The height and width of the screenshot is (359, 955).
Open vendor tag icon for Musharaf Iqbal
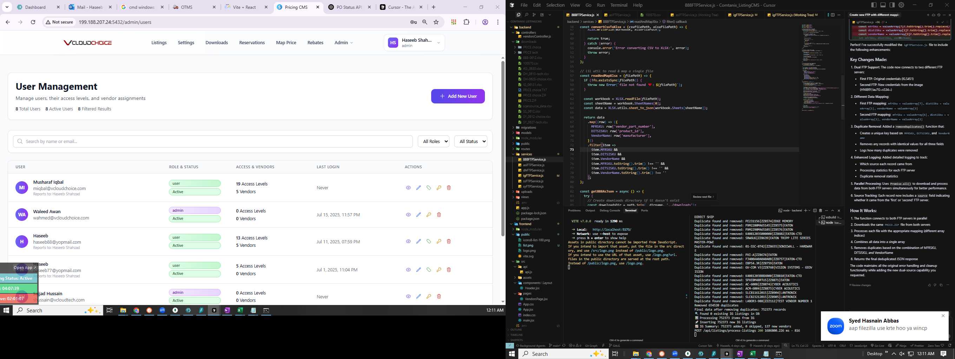[x=429, y=188]
